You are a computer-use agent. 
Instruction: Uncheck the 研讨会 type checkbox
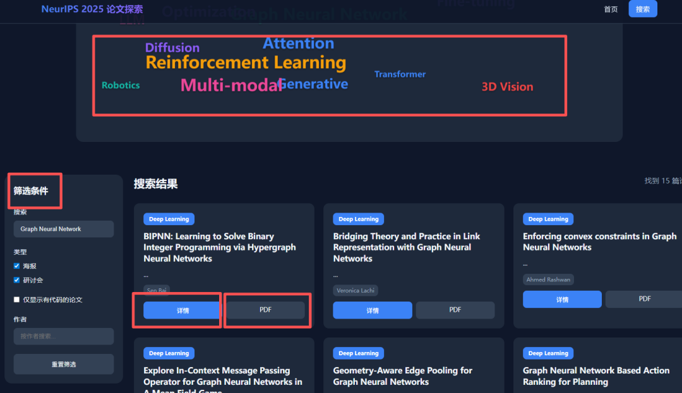[x=17, y=280]
